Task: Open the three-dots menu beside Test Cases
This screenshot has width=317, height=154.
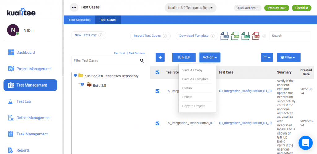Action: [x=74, y=7]
